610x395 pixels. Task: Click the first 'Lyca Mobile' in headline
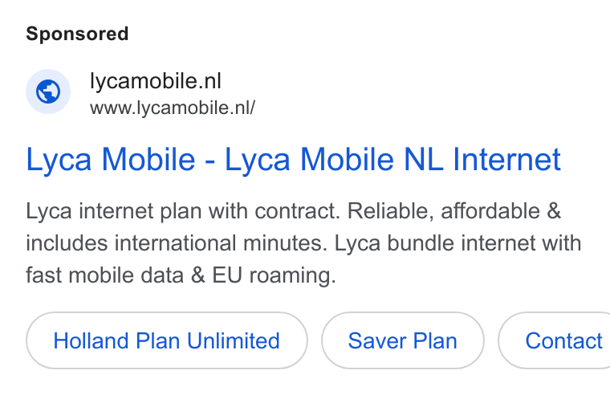click(x=111, y=160)
